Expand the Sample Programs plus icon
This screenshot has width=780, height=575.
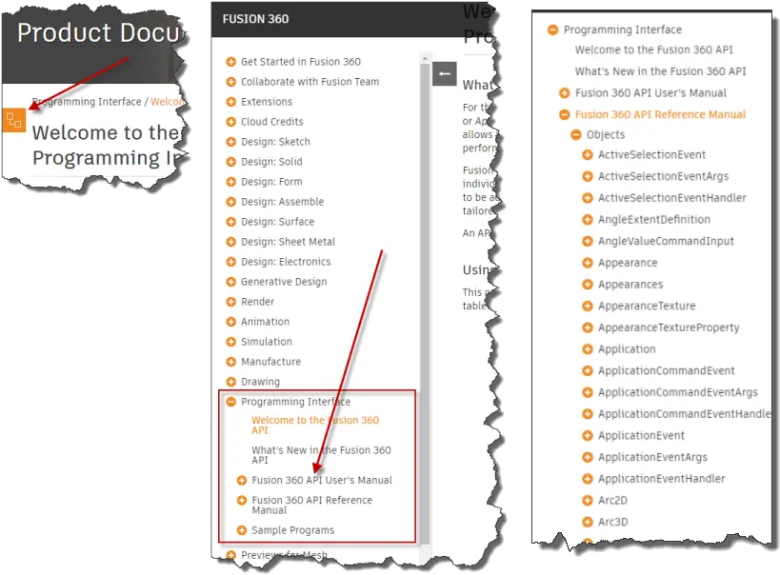pyautogui.click(x=242, y=530)
